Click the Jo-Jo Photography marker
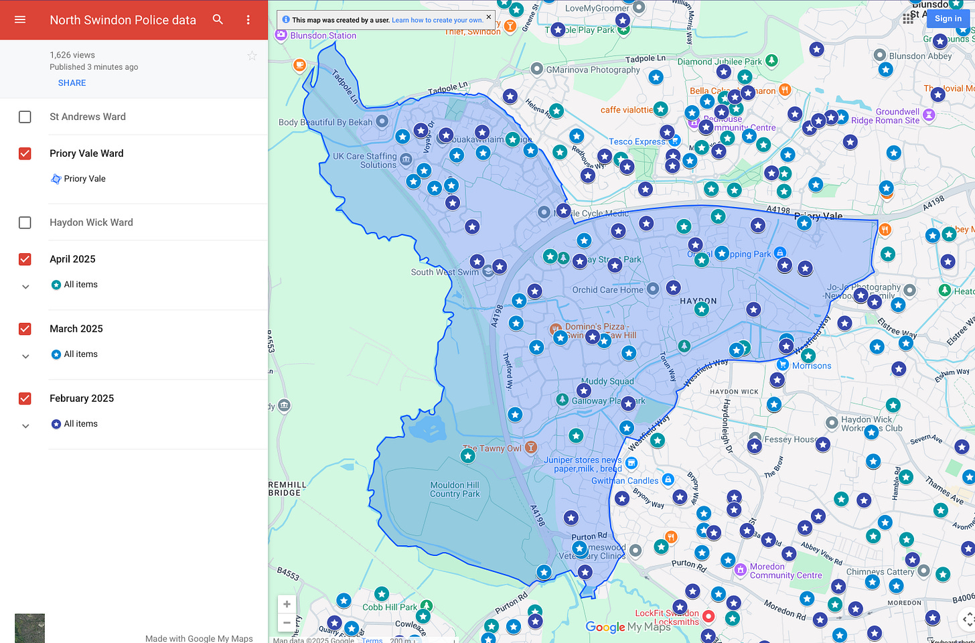 (909, 290)
